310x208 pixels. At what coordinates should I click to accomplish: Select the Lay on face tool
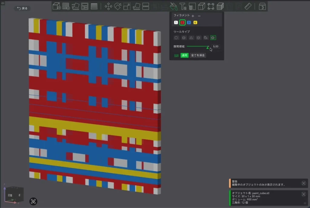click(137, 6)
